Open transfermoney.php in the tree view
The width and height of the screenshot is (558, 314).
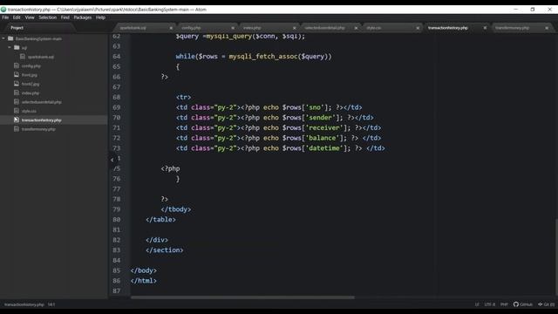pos(38,129)
